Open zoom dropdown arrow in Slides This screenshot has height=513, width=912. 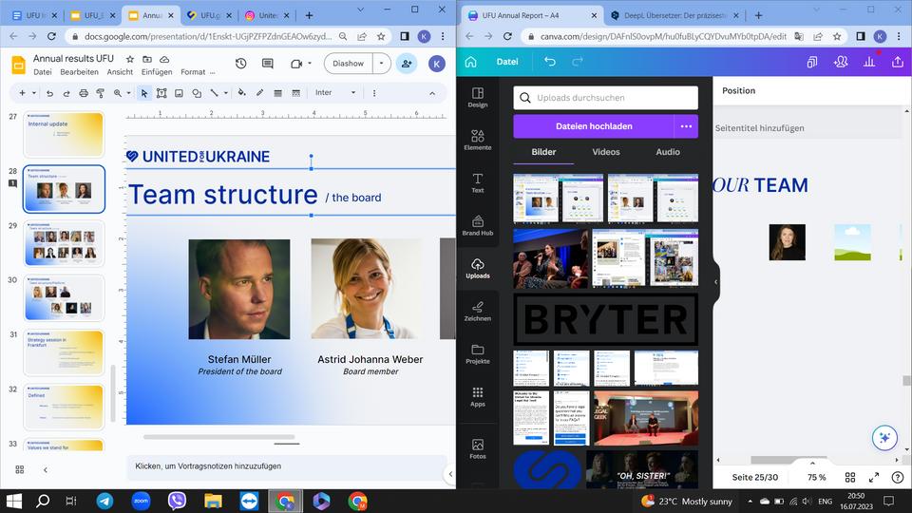coord(128,93)
